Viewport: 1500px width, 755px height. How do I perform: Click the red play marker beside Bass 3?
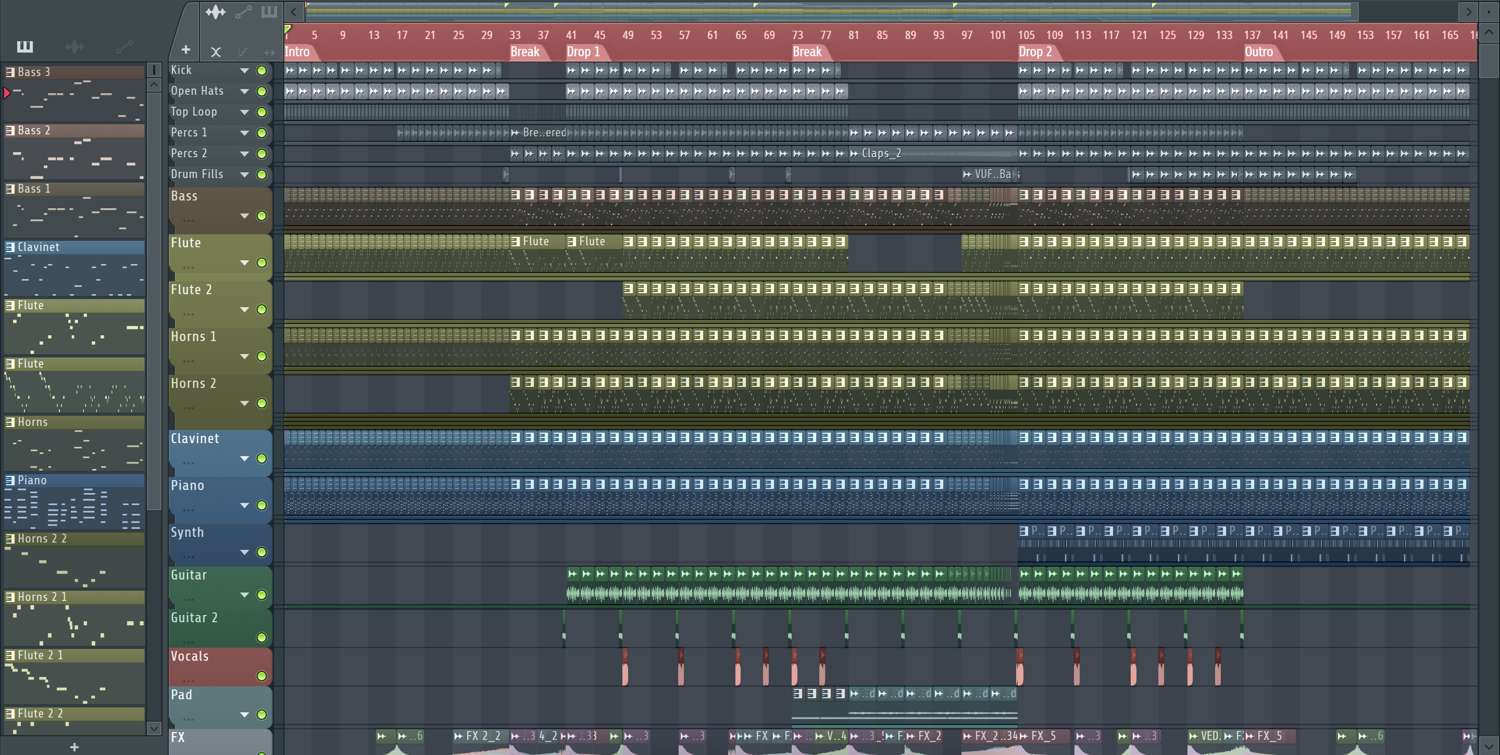point(6,93)
